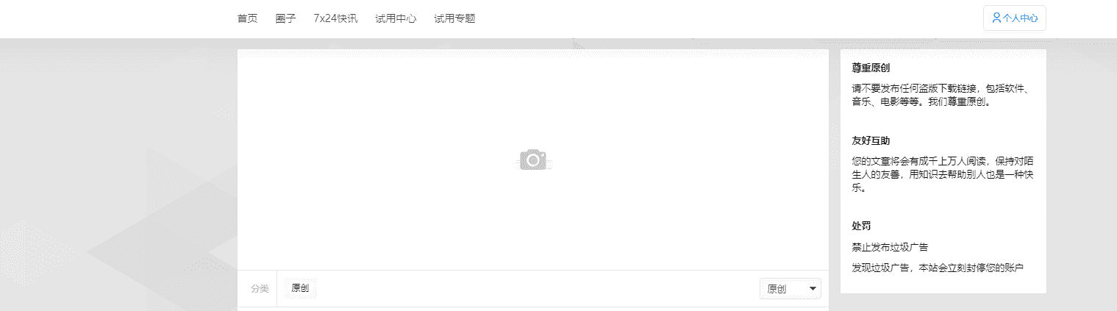Select the 原创 tag next to 分类
This screenshot has width=1117, height=311.
[x=300, y=288]
